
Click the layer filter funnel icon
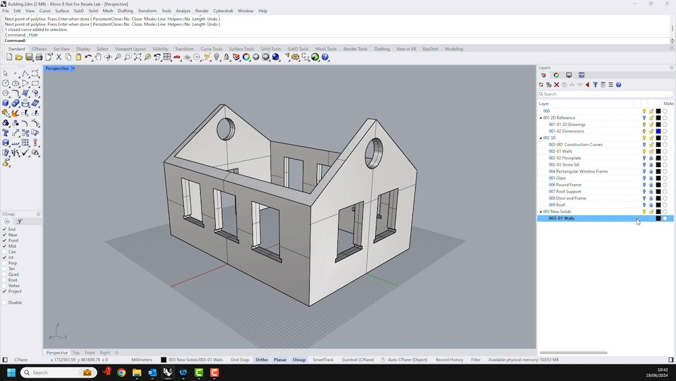pyautogui.click(x=596, y=85)
